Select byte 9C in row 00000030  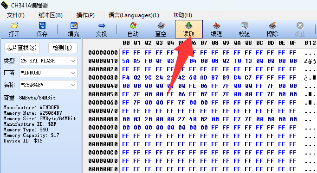(148, 78)
